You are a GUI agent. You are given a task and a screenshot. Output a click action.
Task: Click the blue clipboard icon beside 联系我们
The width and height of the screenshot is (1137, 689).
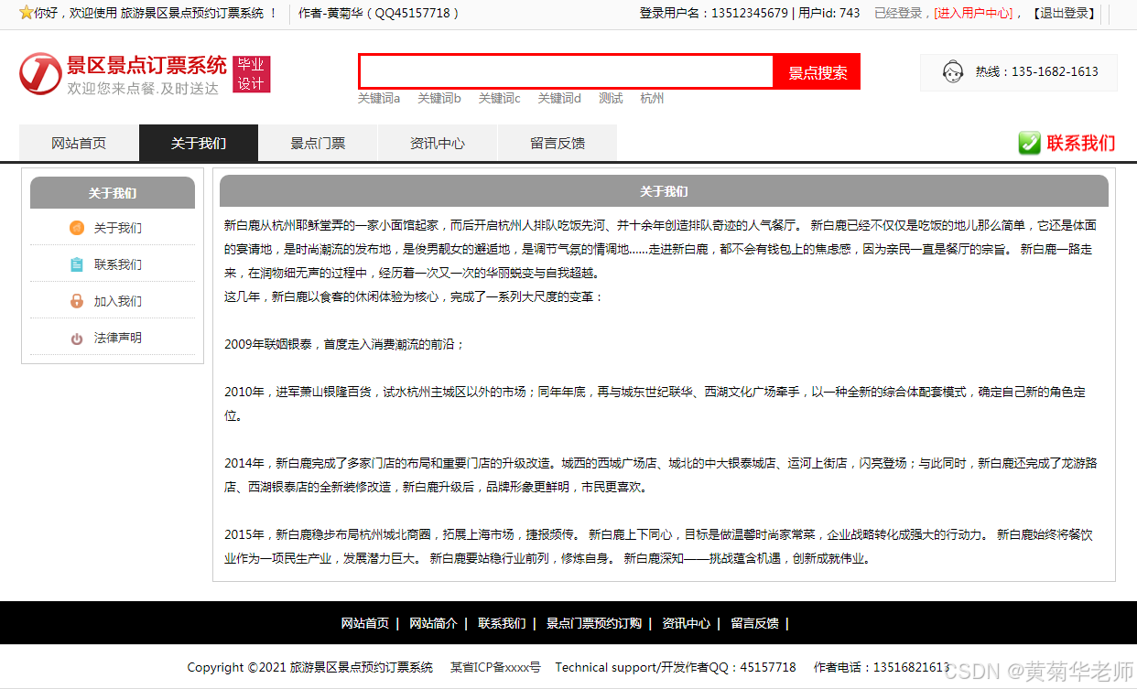(77, 264)
